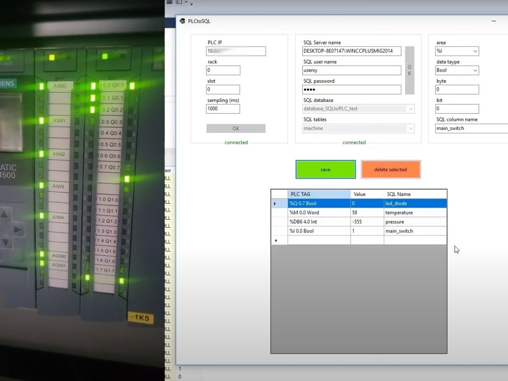Click the byte input field
This screenshot has width=508, height=381.
click(457, 90)
